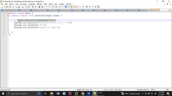The image size is (172, 96).
Task: Open the Windows Start menu
Action: tap(3, 94)
